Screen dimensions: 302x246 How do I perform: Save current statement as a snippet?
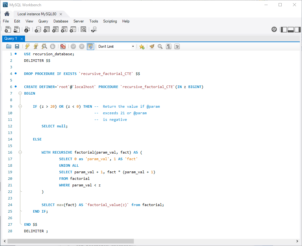[142, 46]
